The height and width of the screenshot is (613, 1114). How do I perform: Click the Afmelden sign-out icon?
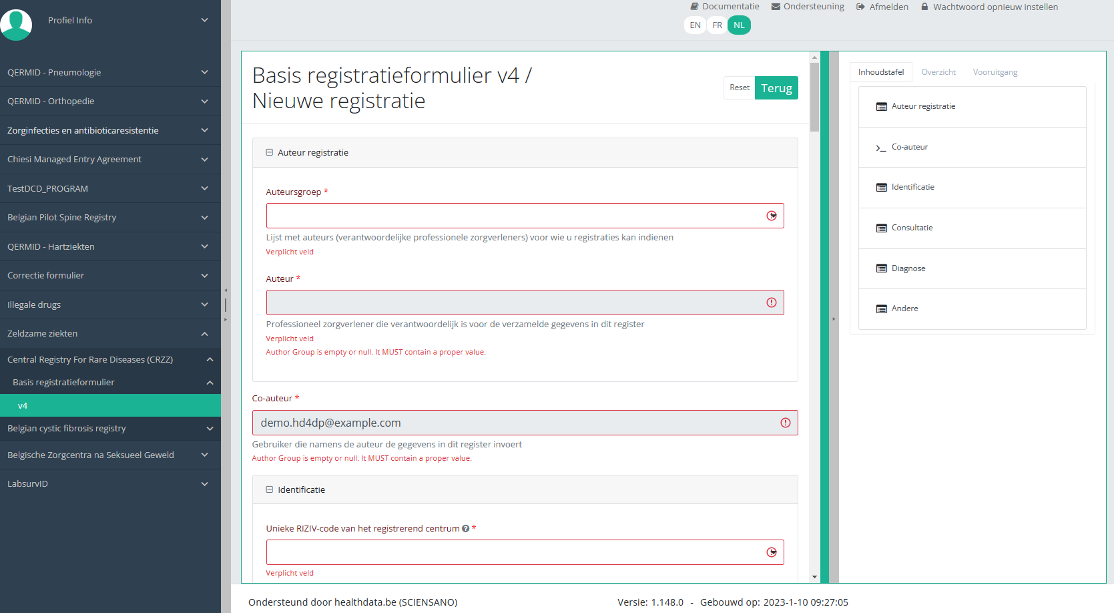click(x=860, y=7)
